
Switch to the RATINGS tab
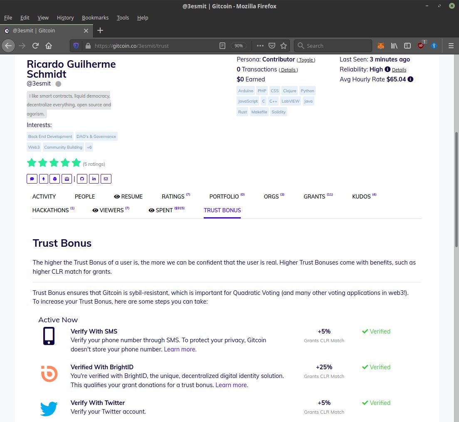click(175, 196)
